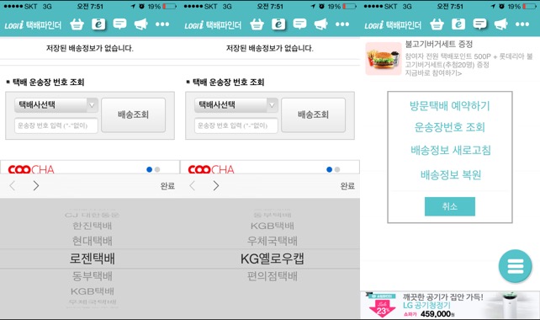Tap the previous arrow in left screen picker toolbar
This screenshot has width=540, height=320.
pyautogui.click(x=13, y=186)
